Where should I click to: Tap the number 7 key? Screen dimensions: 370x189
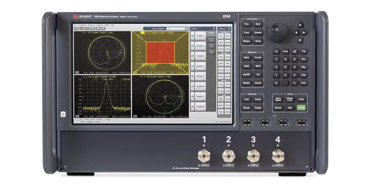tap(276, 59)
